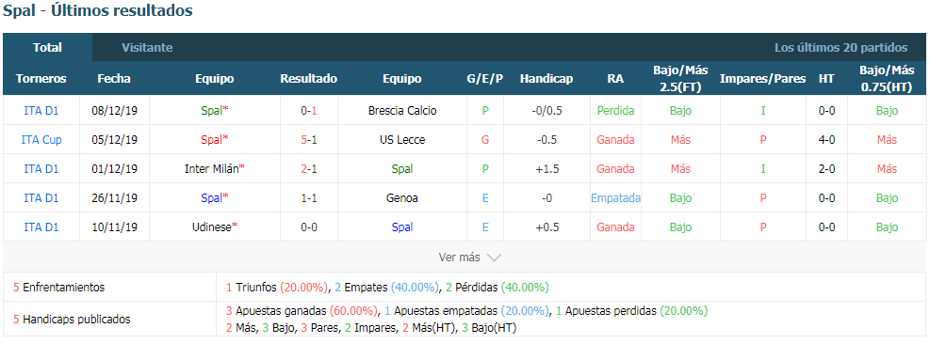Image resolution: width=930 pixels, height=344 pixels.
Task: Click the Resultado column header
Action: tap(308, 79)
